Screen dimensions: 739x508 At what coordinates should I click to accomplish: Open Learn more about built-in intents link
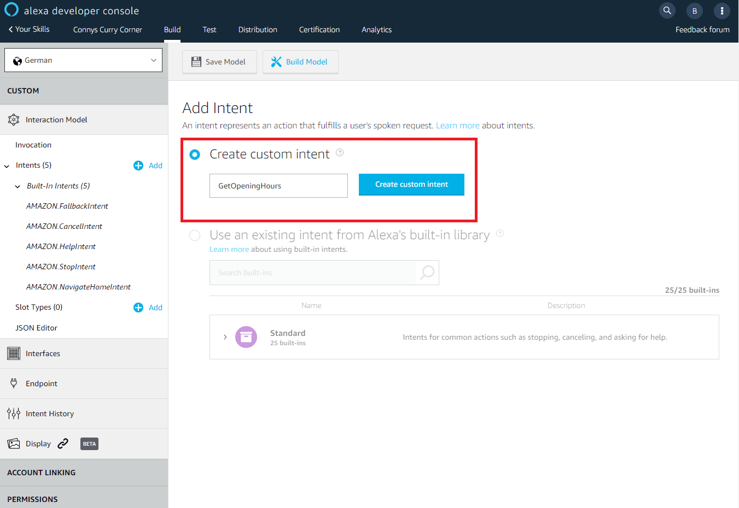pyautogui.click(x=229, y=249)
